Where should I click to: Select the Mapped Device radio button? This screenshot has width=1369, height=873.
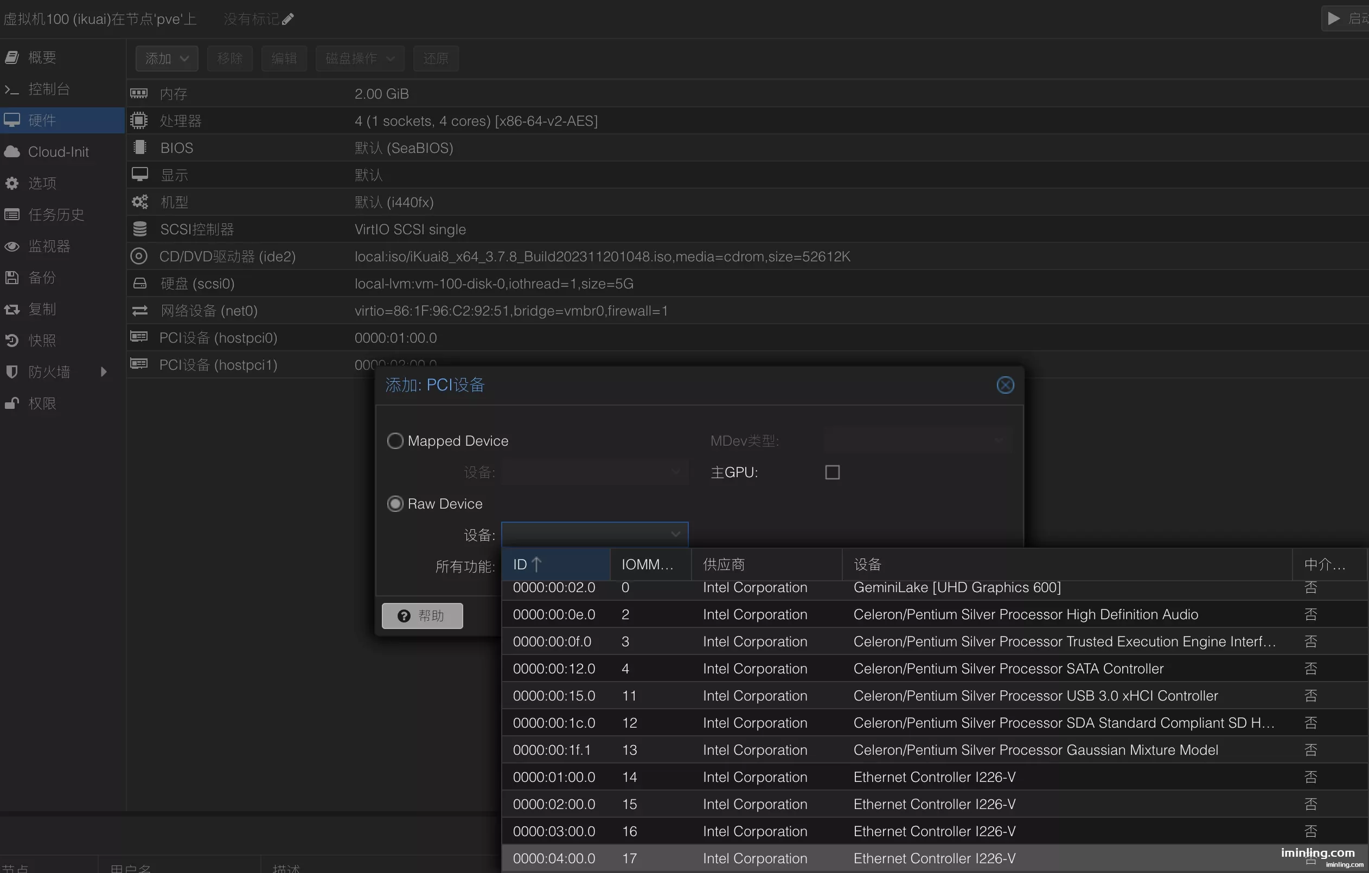click(395, 441)
